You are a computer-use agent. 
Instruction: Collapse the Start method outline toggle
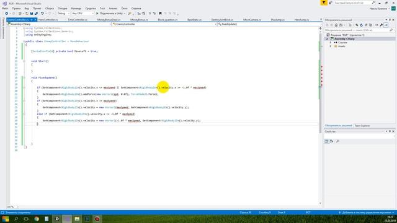(24, 61)
